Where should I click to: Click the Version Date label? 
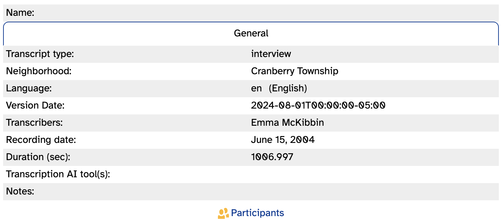pos(35,105)
